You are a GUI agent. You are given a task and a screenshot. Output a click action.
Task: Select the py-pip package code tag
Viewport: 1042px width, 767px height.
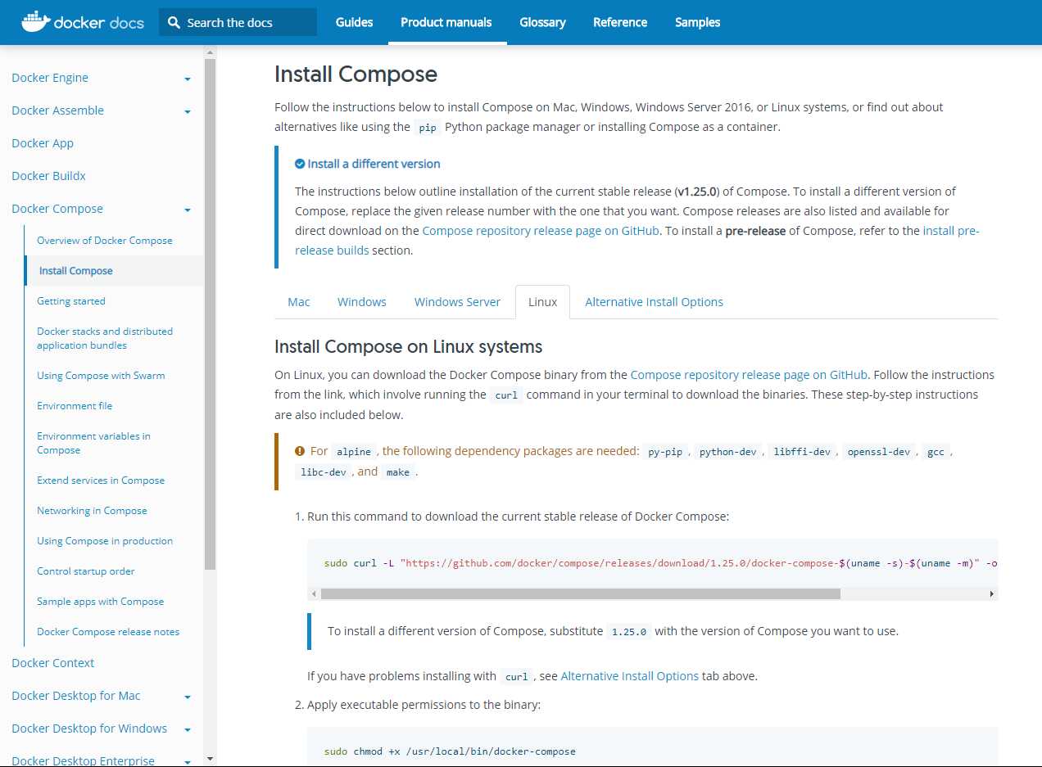[x=665, y=452]
